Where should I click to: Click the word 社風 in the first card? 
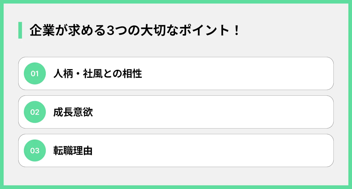[93, 74]
